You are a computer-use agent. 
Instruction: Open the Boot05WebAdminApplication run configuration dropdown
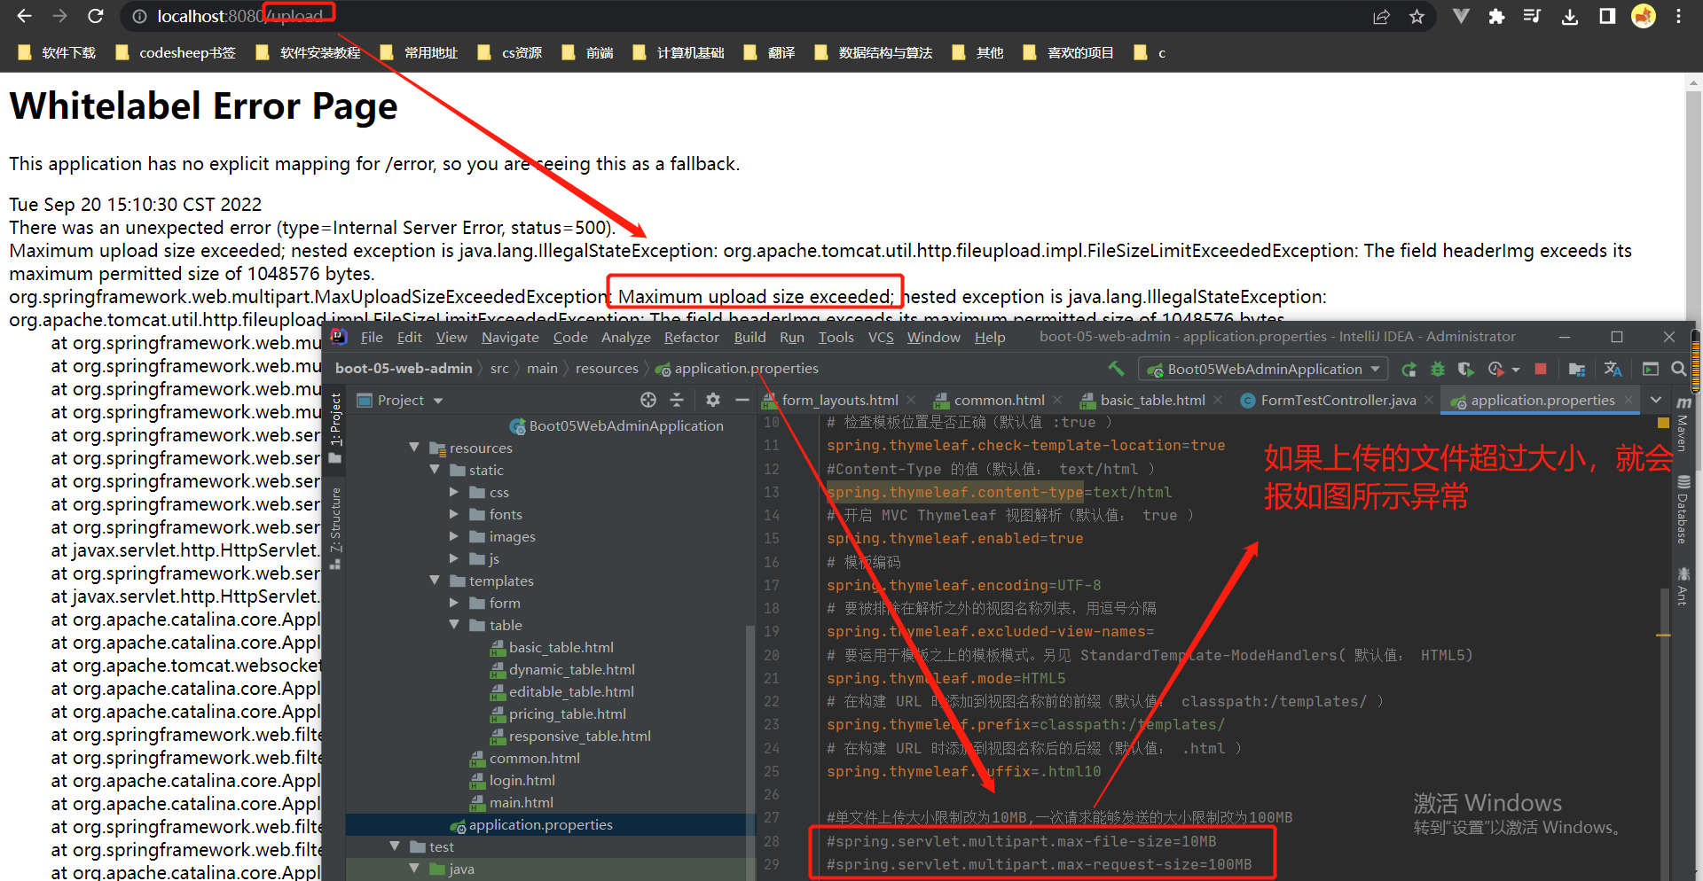coord(1264,370)
